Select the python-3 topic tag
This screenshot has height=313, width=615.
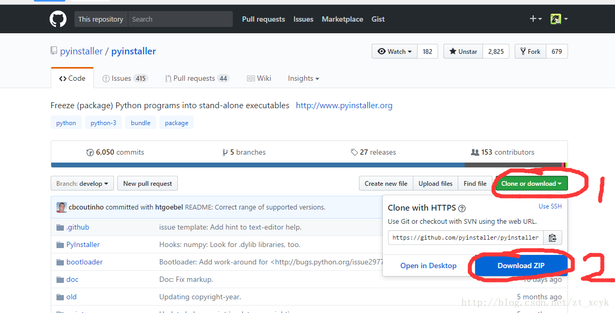(103, 123)
